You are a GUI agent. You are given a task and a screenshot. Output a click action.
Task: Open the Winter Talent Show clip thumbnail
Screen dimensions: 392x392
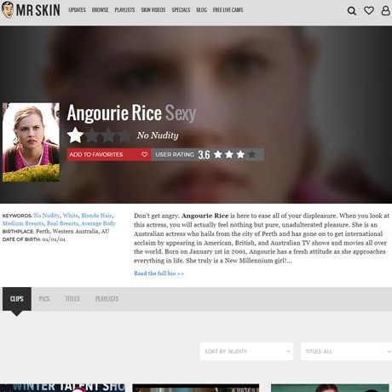(62, 388)
